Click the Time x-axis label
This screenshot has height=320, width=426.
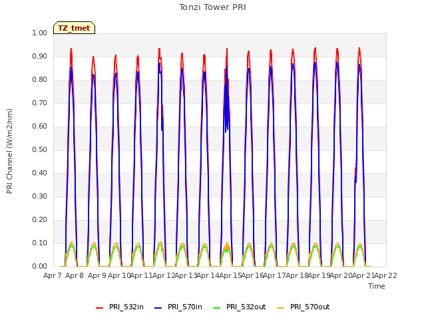click(377, 286)
